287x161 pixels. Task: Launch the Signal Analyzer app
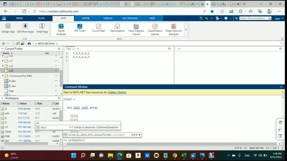(x=61, y=29)
